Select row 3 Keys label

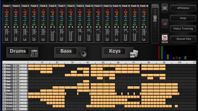[8, 72]
